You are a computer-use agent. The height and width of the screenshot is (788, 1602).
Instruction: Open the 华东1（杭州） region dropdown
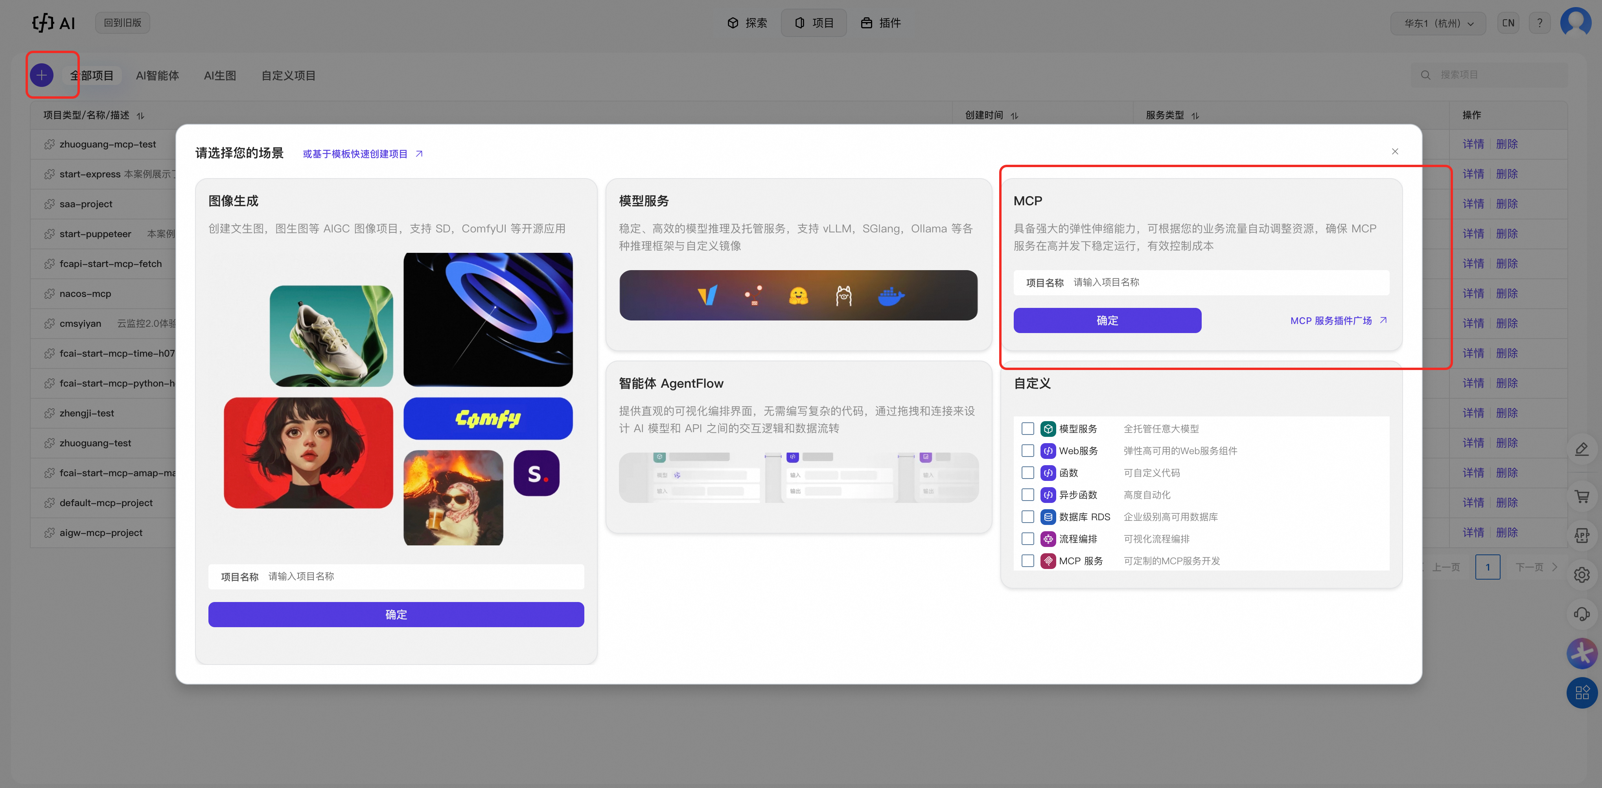coord(1438,24)
